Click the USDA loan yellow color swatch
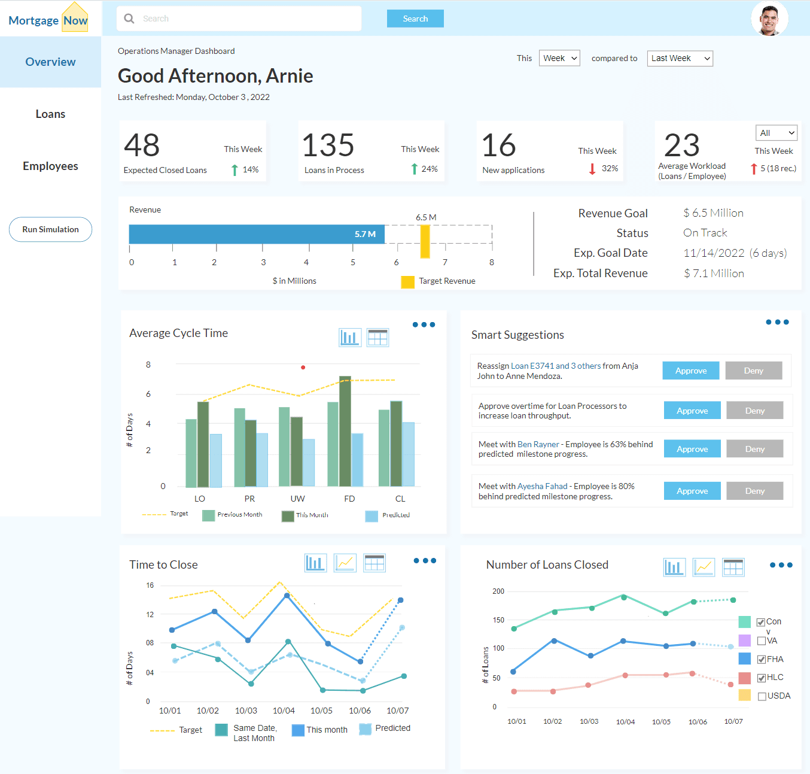The image size is (810, 774). pos(745,695)
